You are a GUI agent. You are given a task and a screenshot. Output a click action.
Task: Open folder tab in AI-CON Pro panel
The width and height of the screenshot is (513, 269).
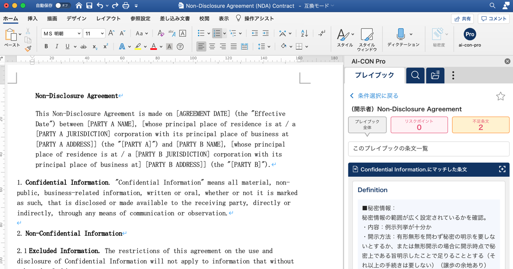coord(435,76)
